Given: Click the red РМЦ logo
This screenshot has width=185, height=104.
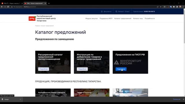Looking at the screenshot, I should (x=32, y=18).
